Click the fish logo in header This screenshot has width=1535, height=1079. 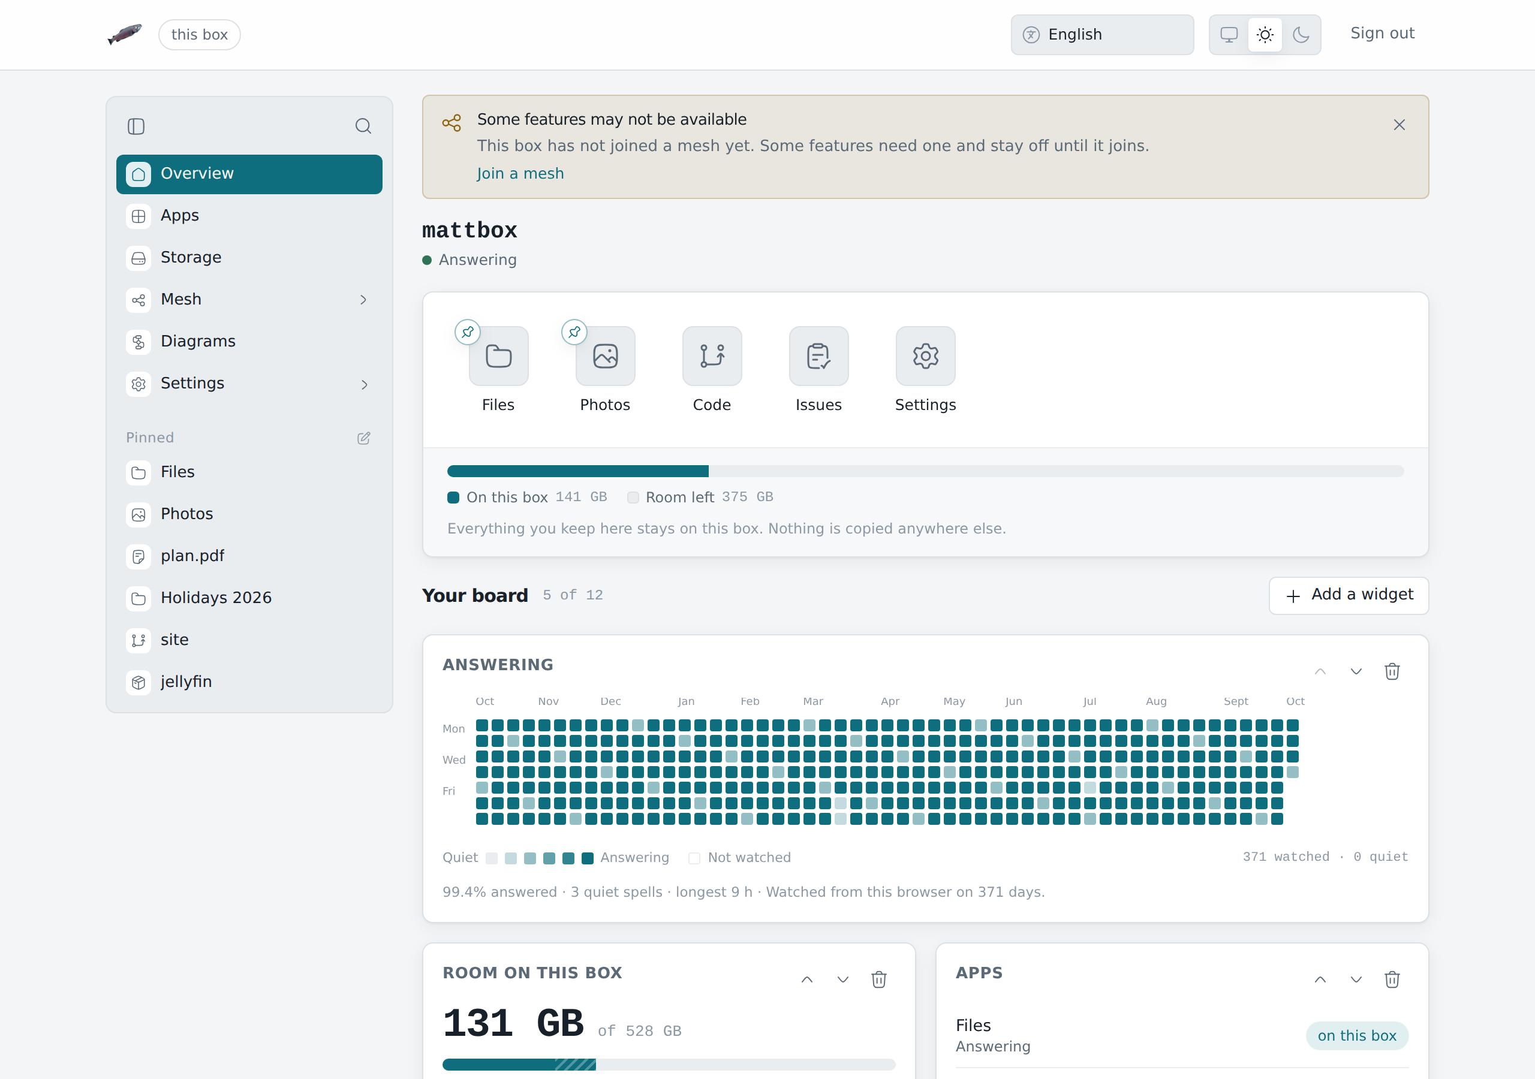(x=125, y=34)
